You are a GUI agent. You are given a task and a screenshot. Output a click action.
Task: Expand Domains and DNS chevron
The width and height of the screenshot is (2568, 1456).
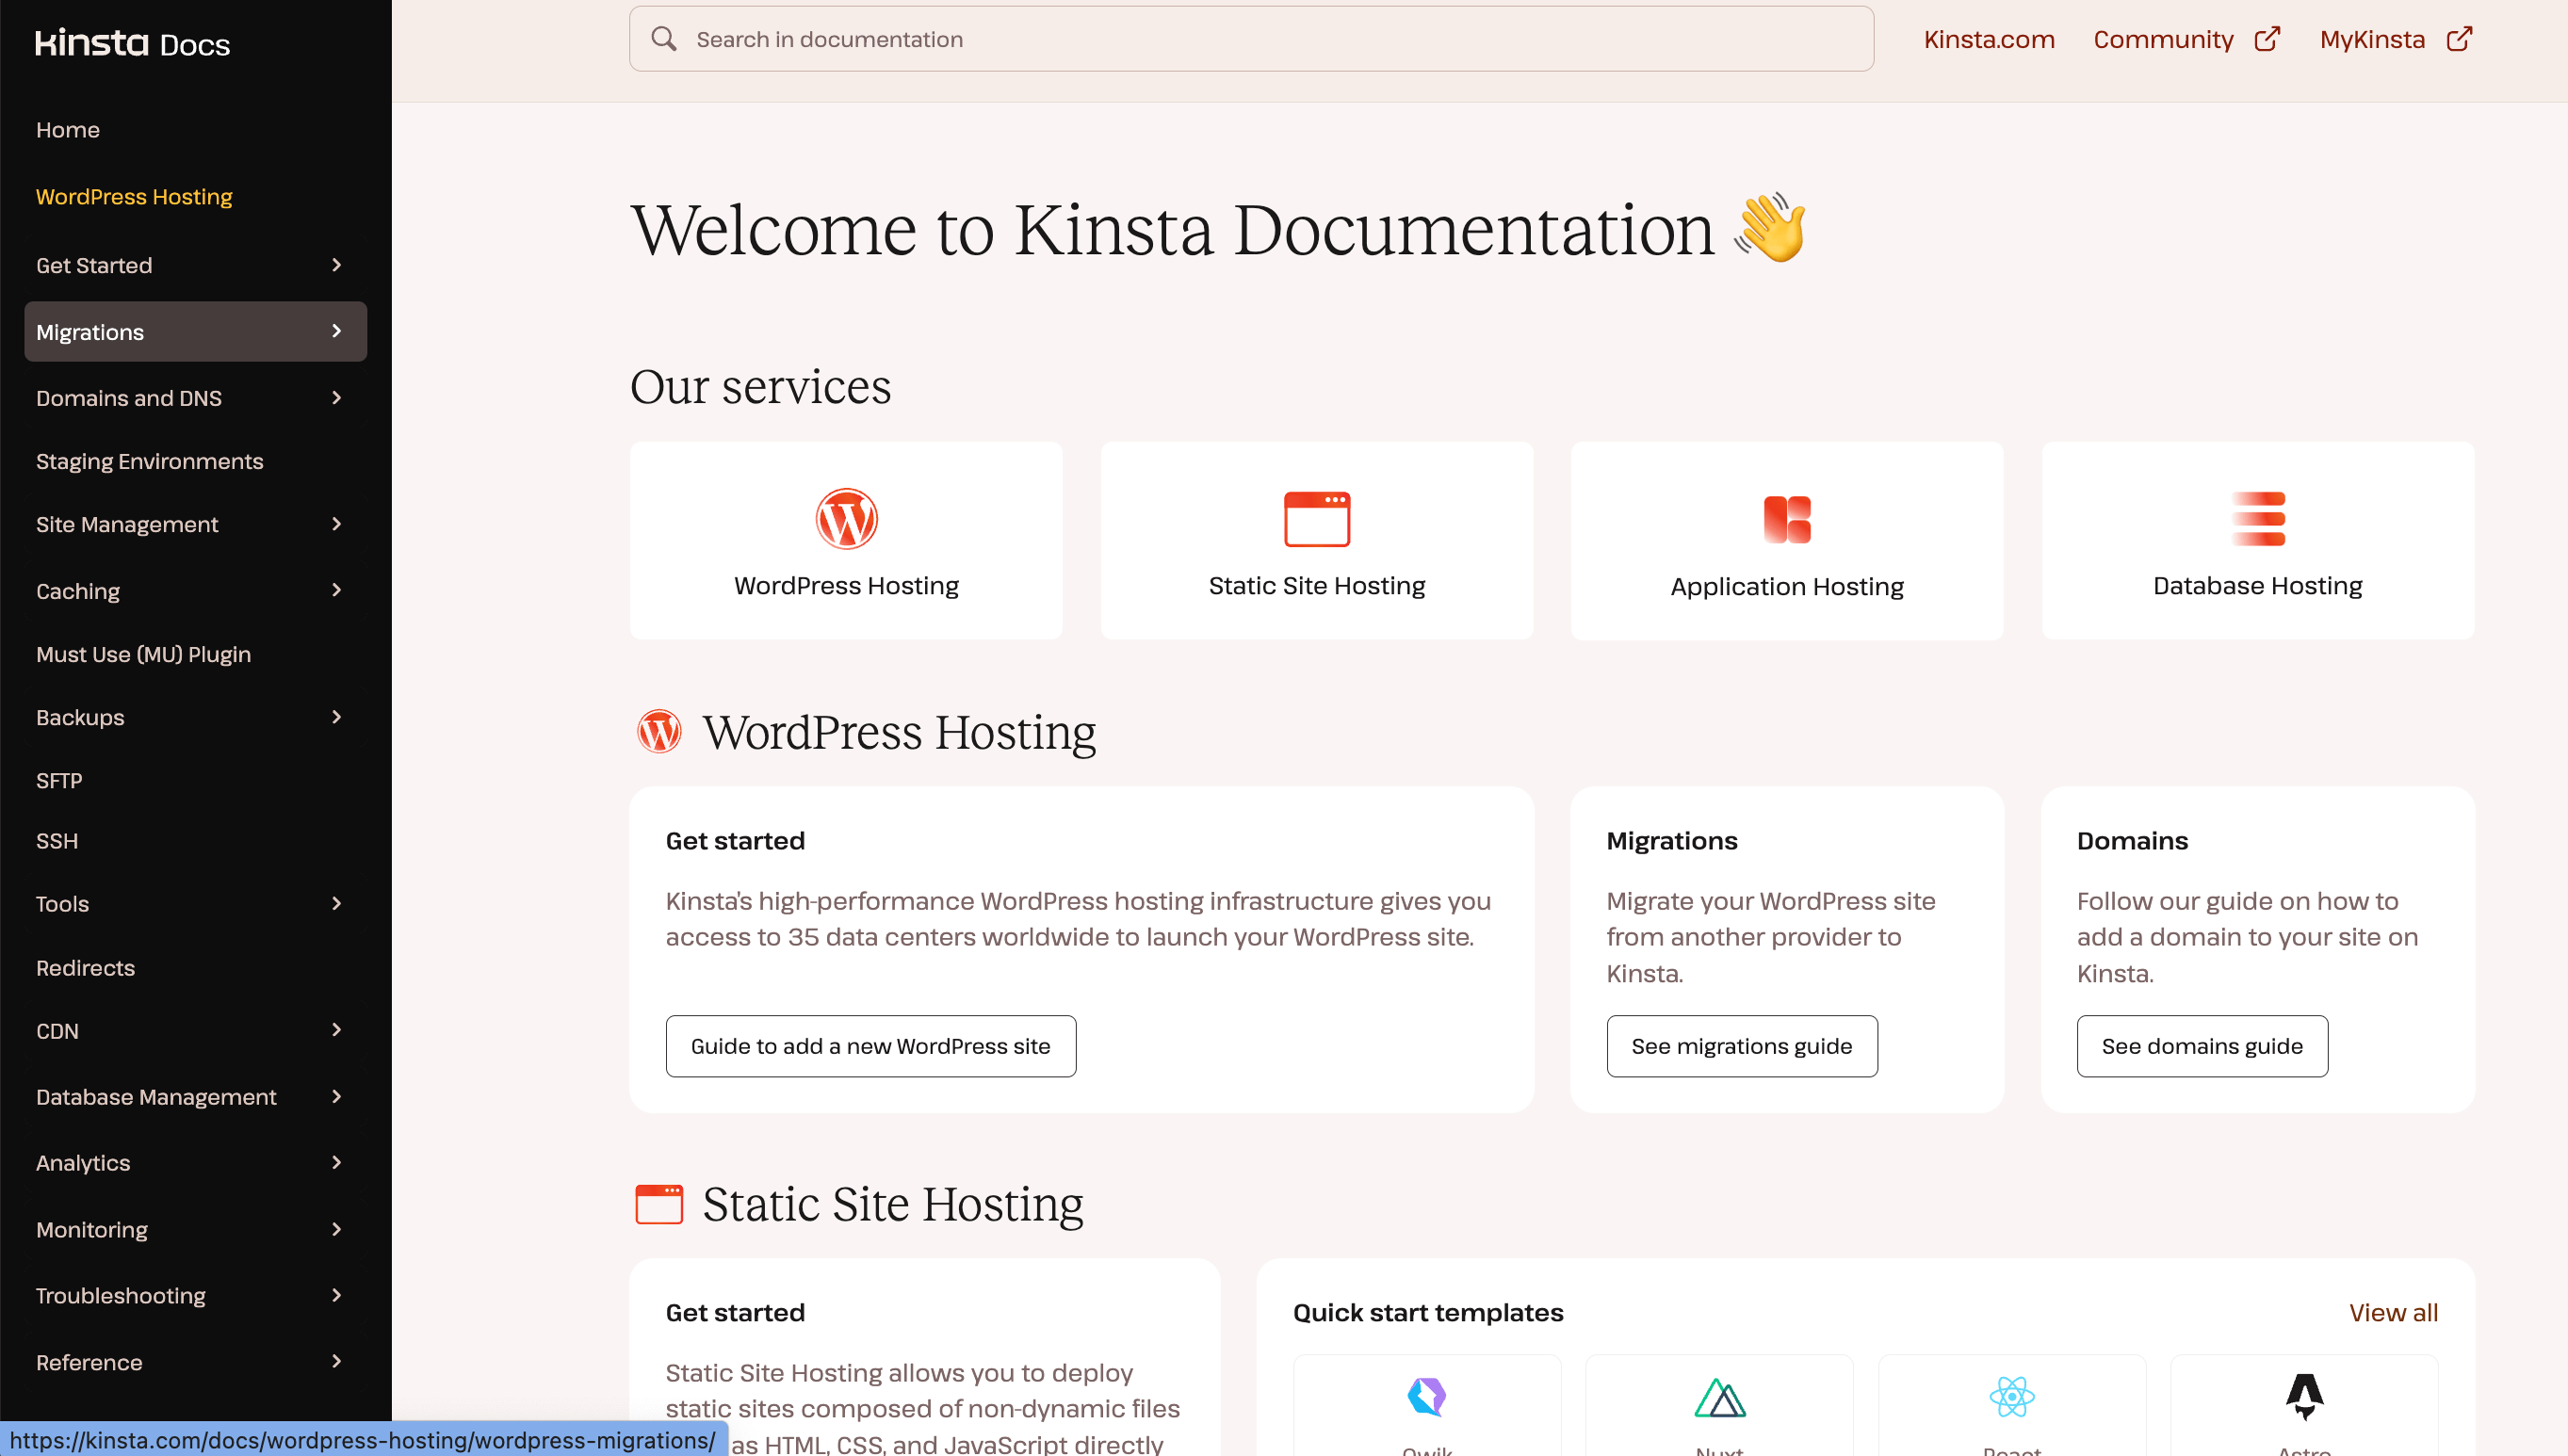click(337, 398)
